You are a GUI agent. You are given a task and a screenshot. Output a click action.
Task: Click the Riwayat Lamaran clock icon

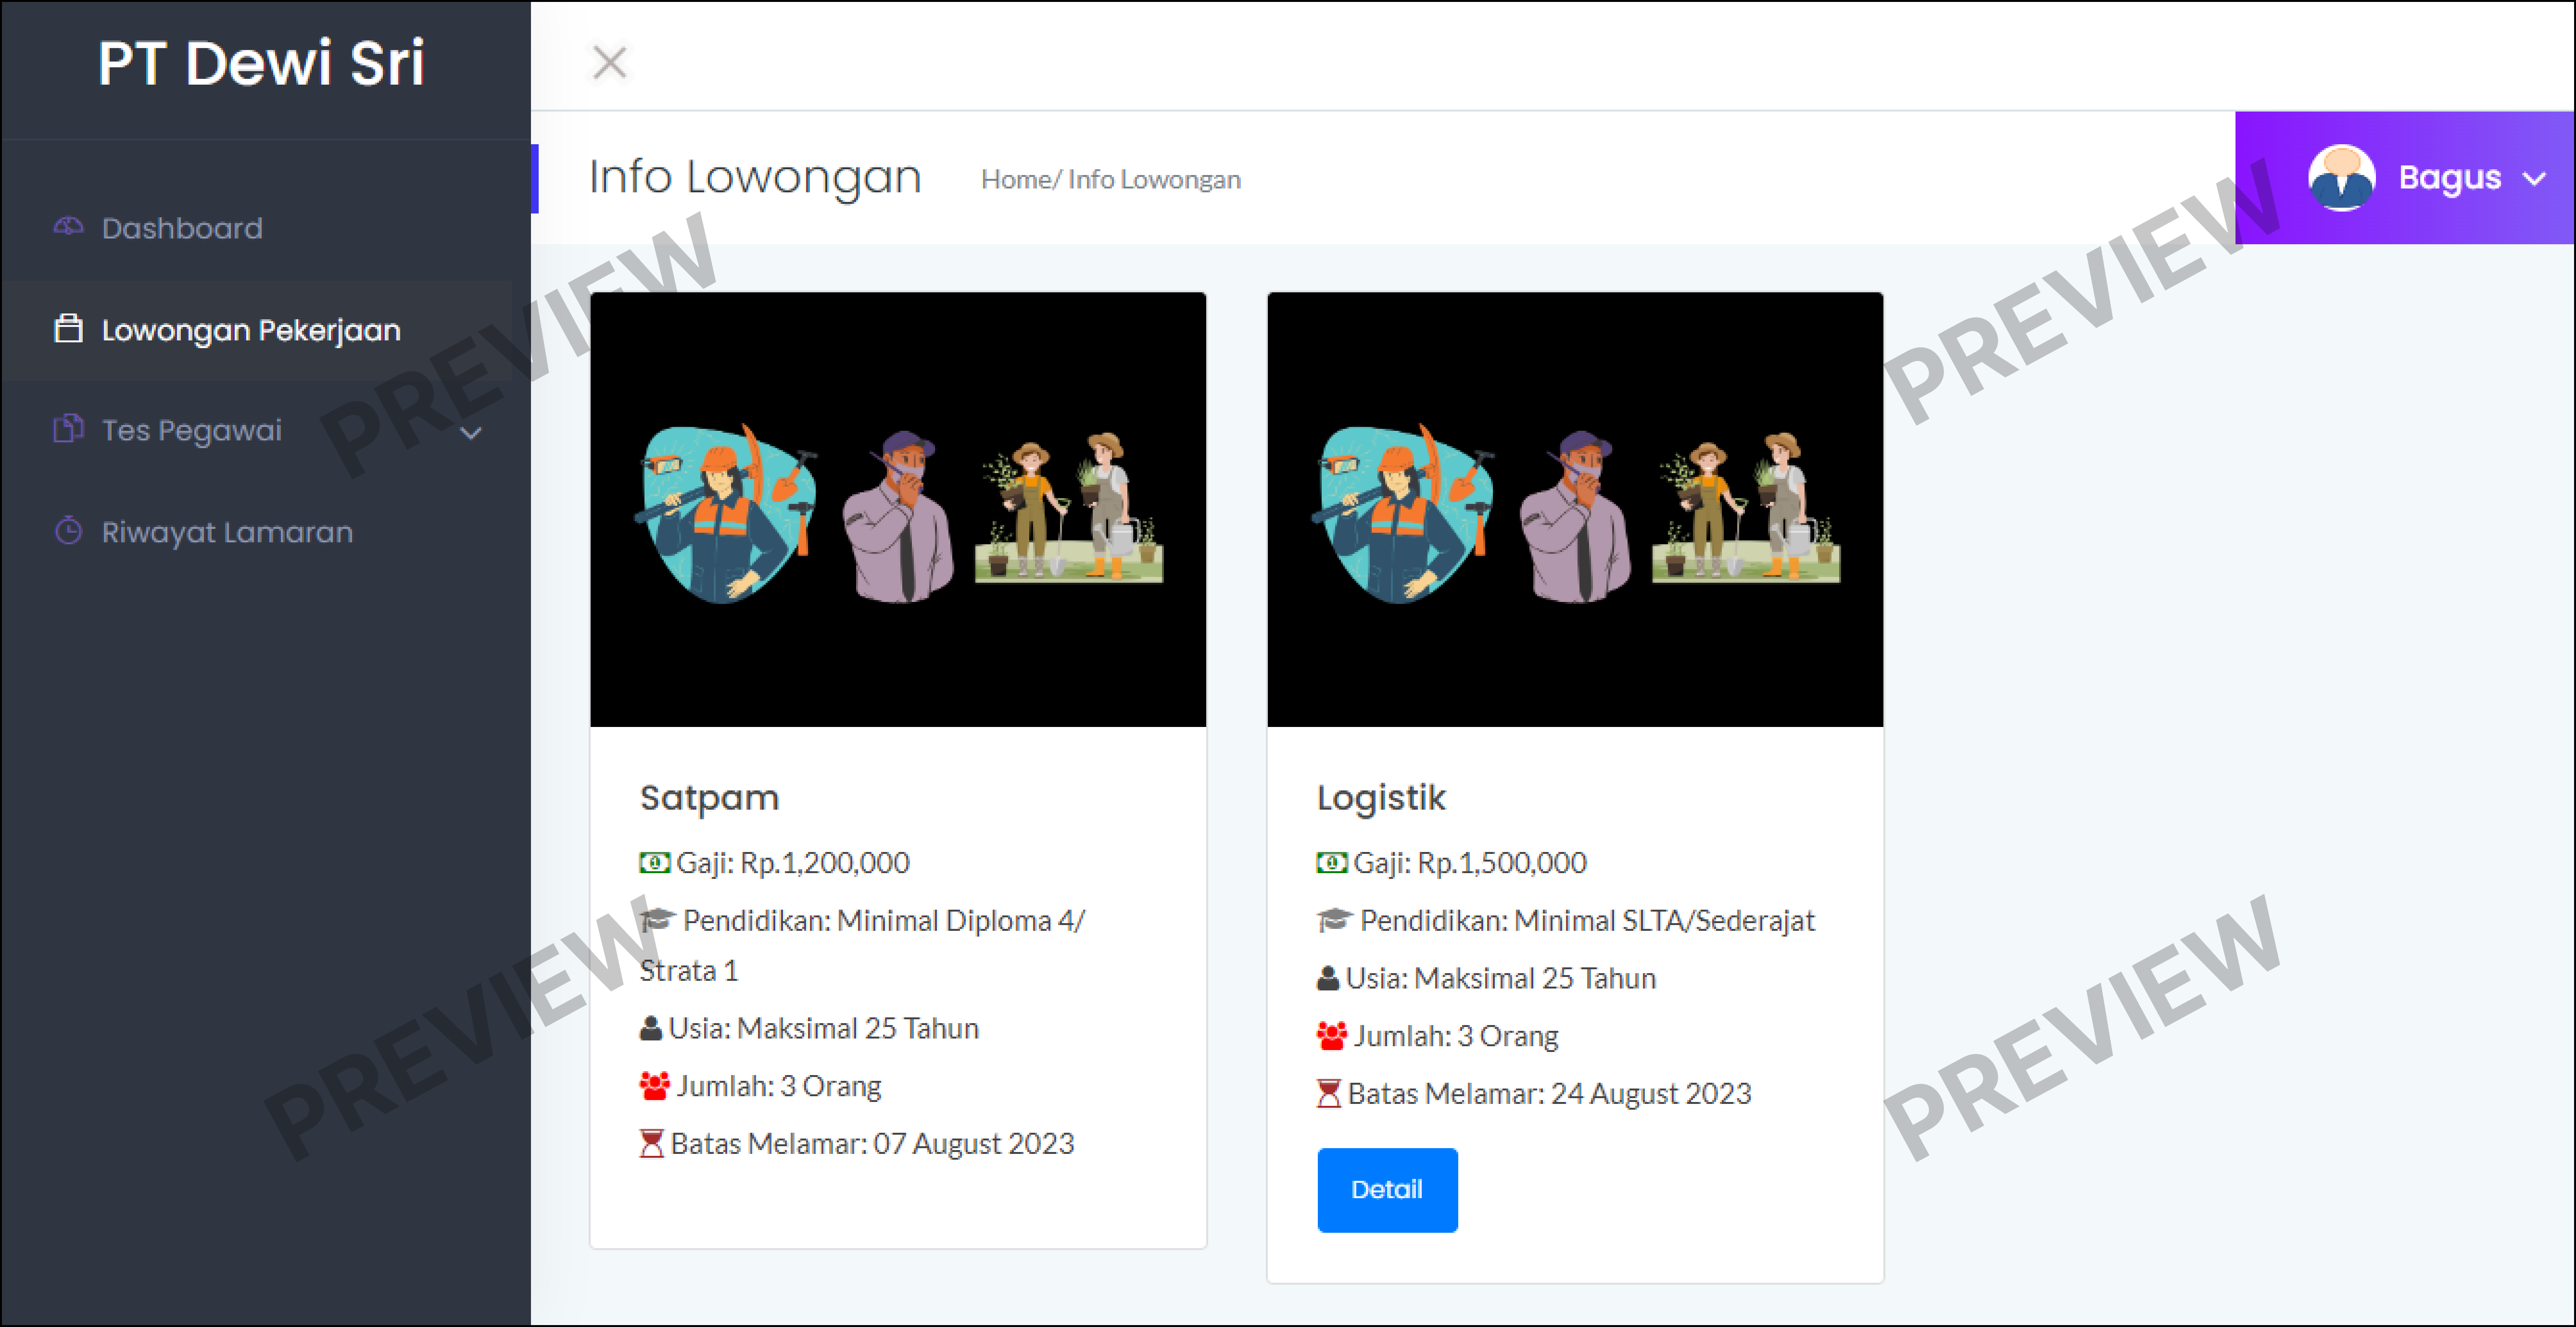(x=68, y=531)
